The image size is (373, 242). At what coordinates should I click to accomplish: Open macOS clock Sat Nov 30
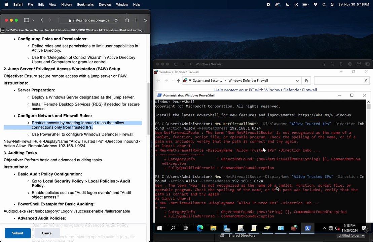[353, 4]
